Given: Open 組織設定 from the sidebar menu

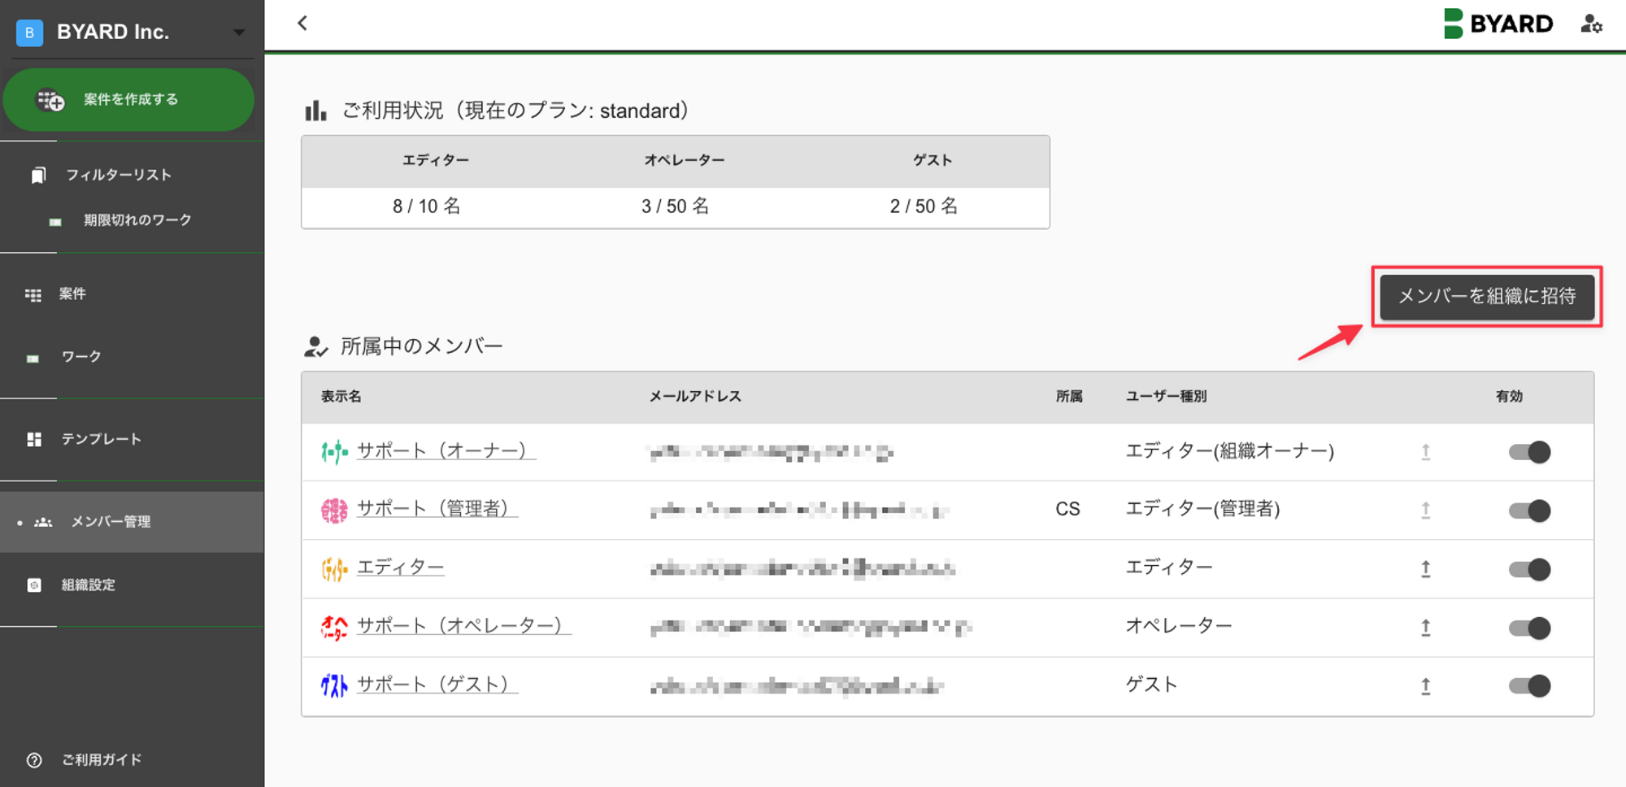Looking at the screenshot, I should pos(89,585).
